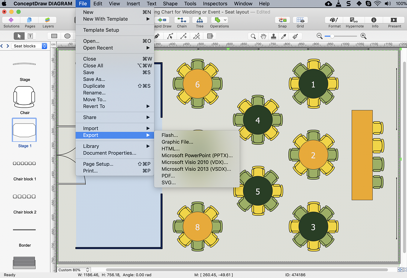The height and width of the screenshot is (278, 407).
Task: Open the Edit menu
Action: pyautogui.click(x=98, y=4)
